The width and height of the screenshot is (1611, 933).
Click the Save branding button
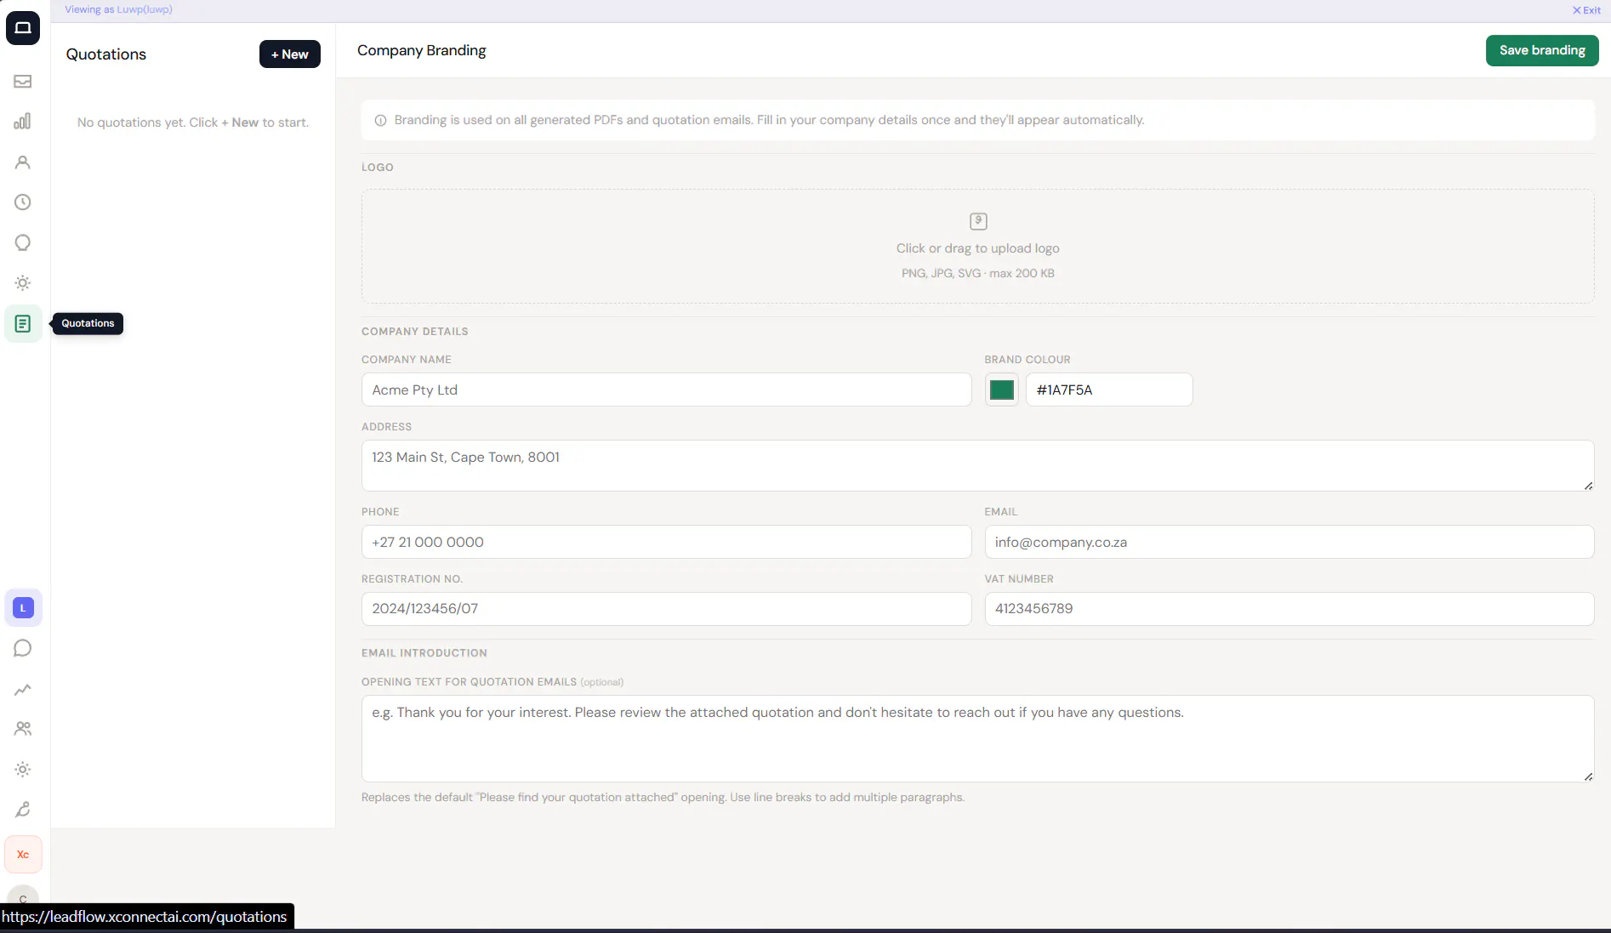(x=1542, y=50)
